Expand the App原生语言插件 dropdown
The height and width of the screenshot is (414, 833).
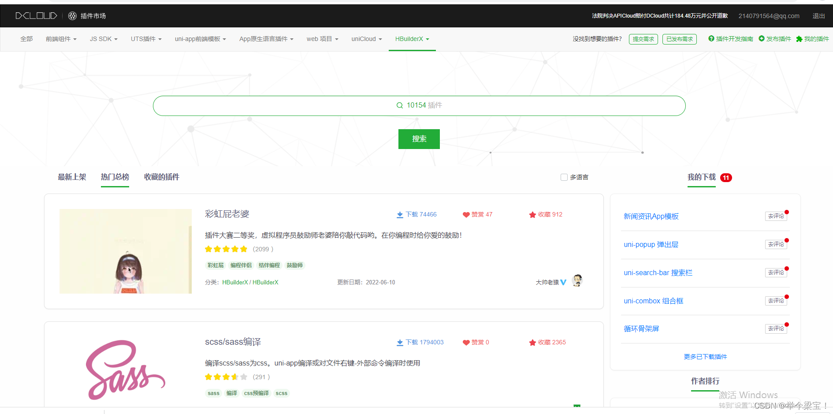click(266, 39)
